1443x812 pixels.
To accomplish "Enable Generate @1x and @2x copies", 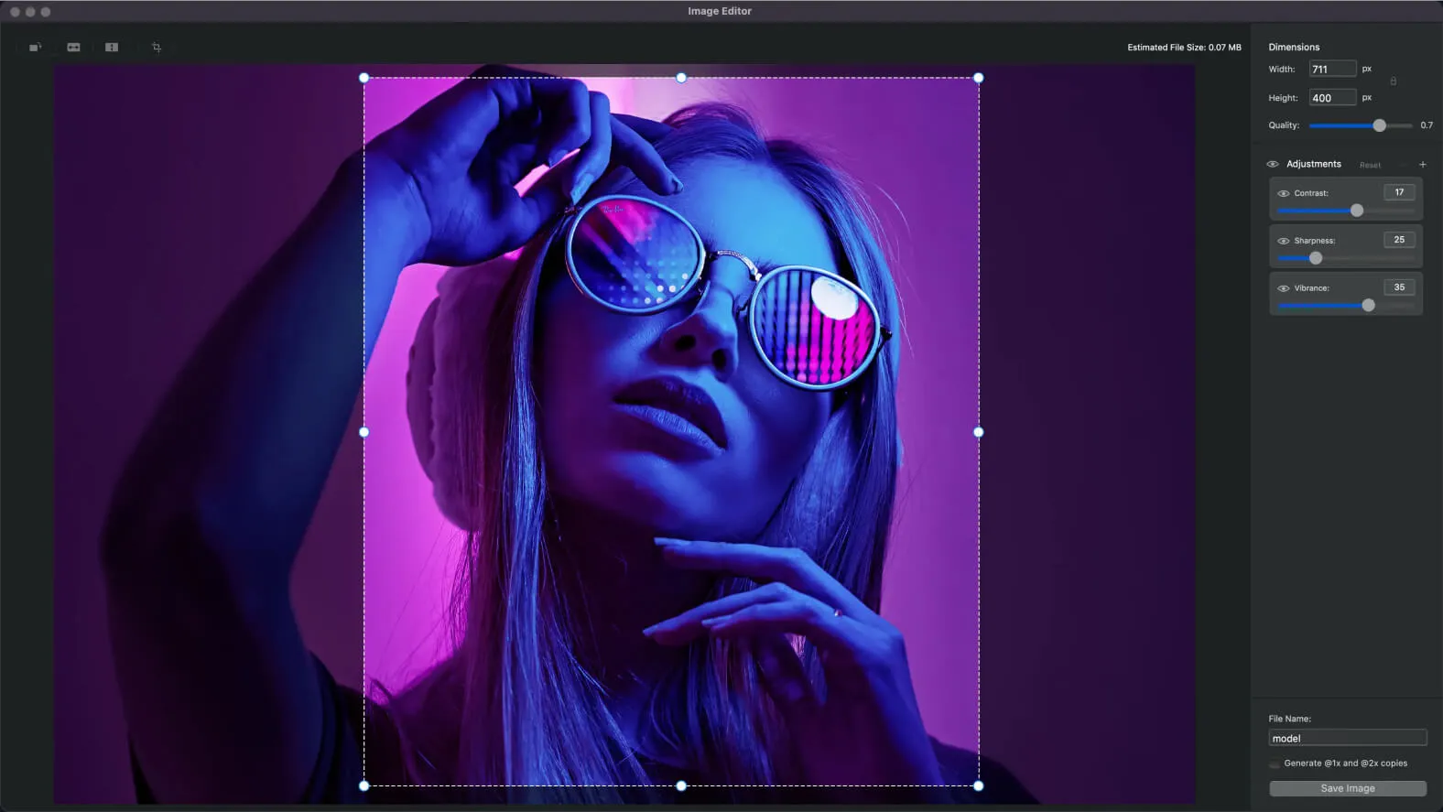I will tap(1275, 763).
